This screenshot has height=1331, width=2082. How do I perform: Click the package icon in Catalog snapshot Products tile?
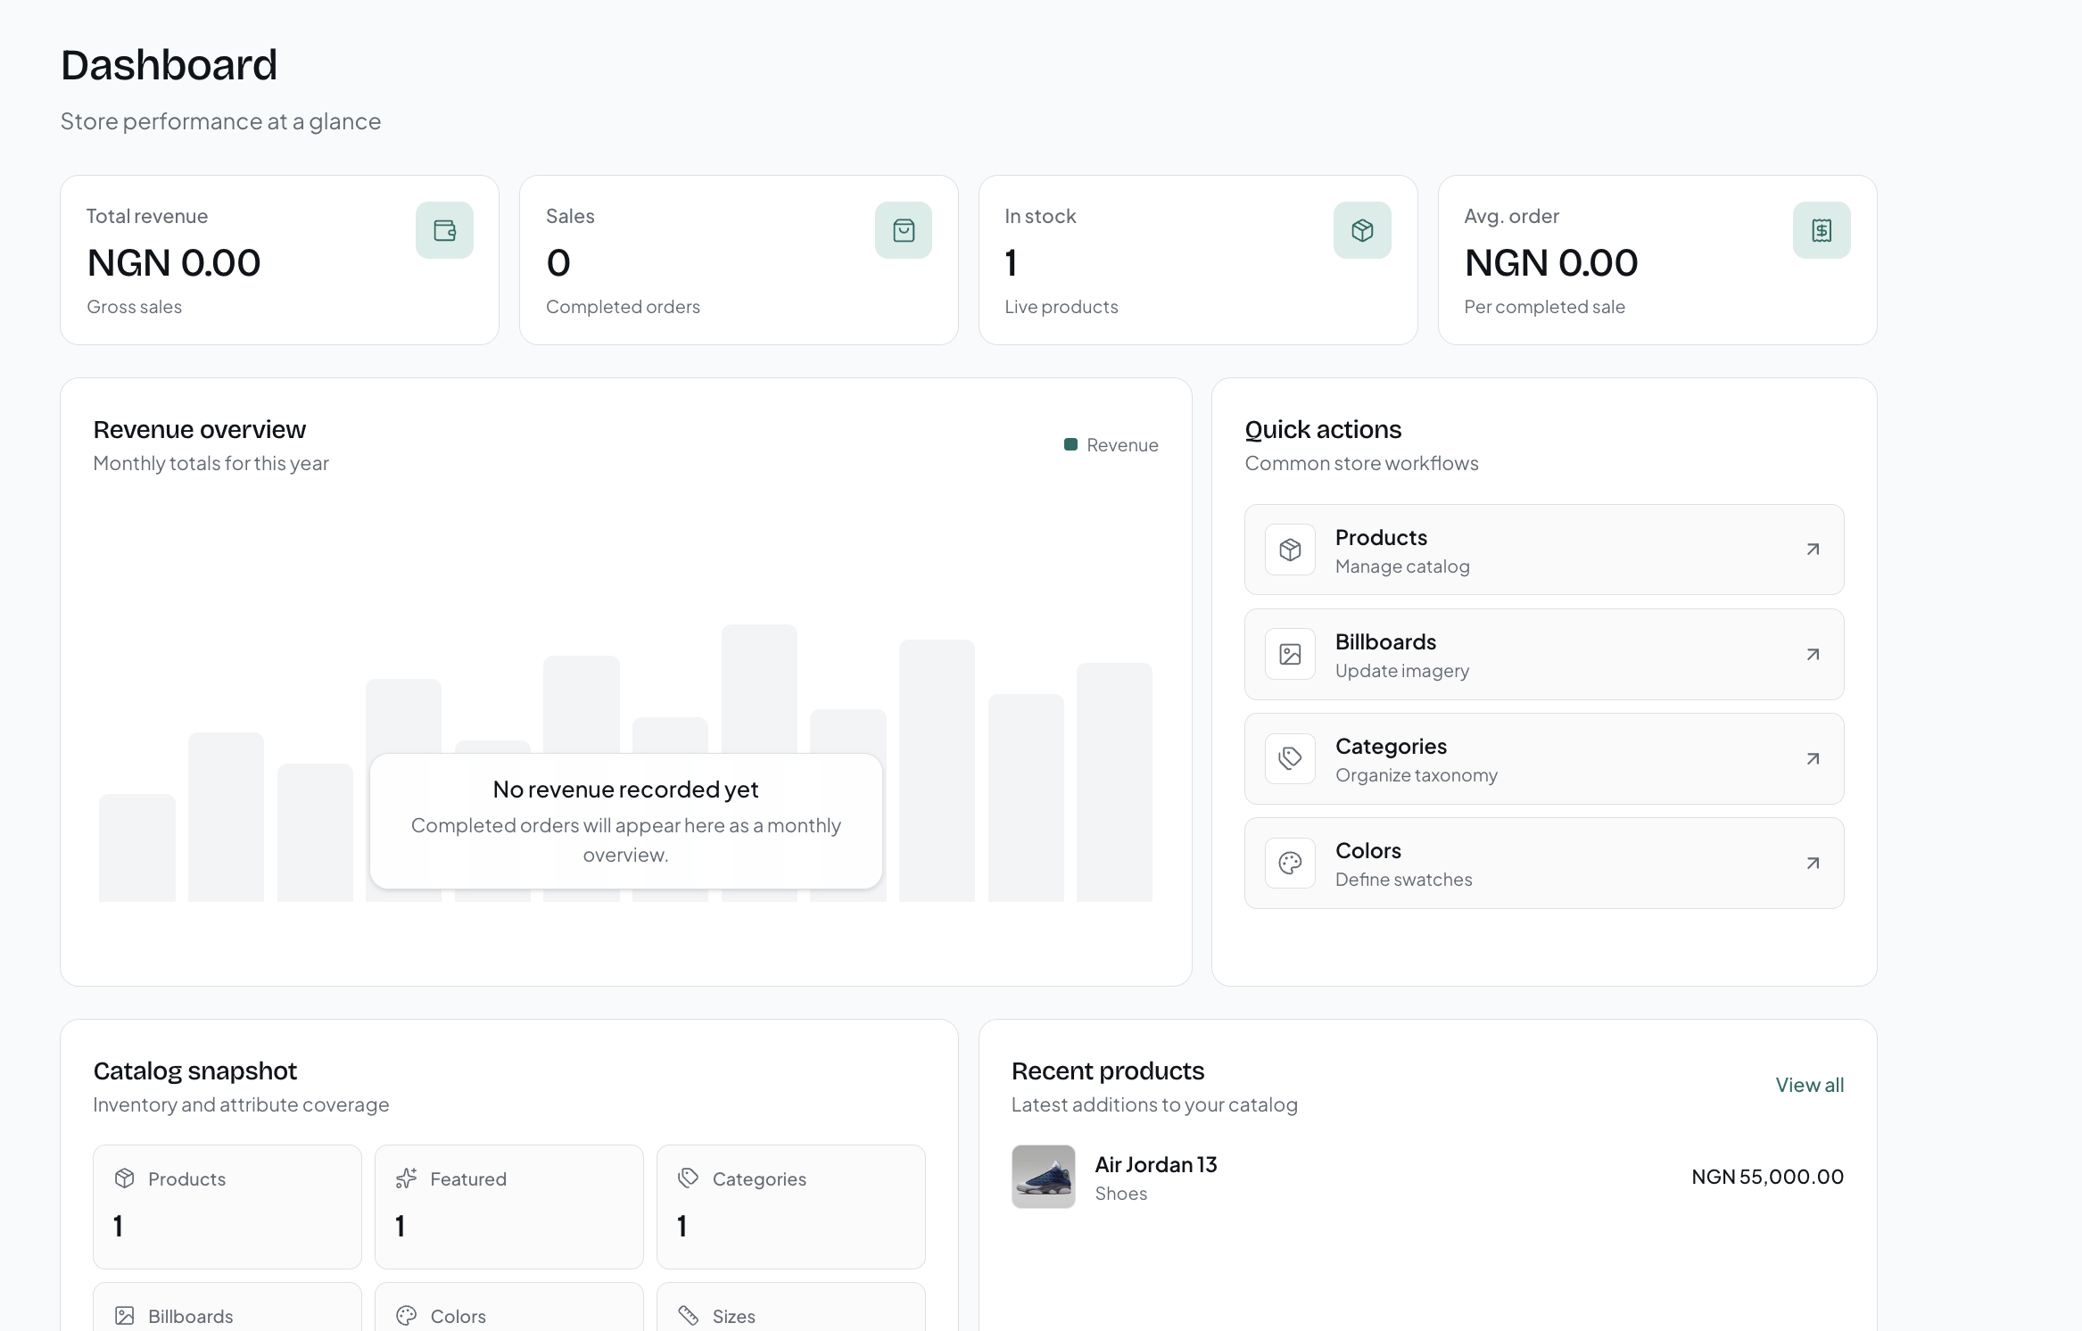point(125,1178)
